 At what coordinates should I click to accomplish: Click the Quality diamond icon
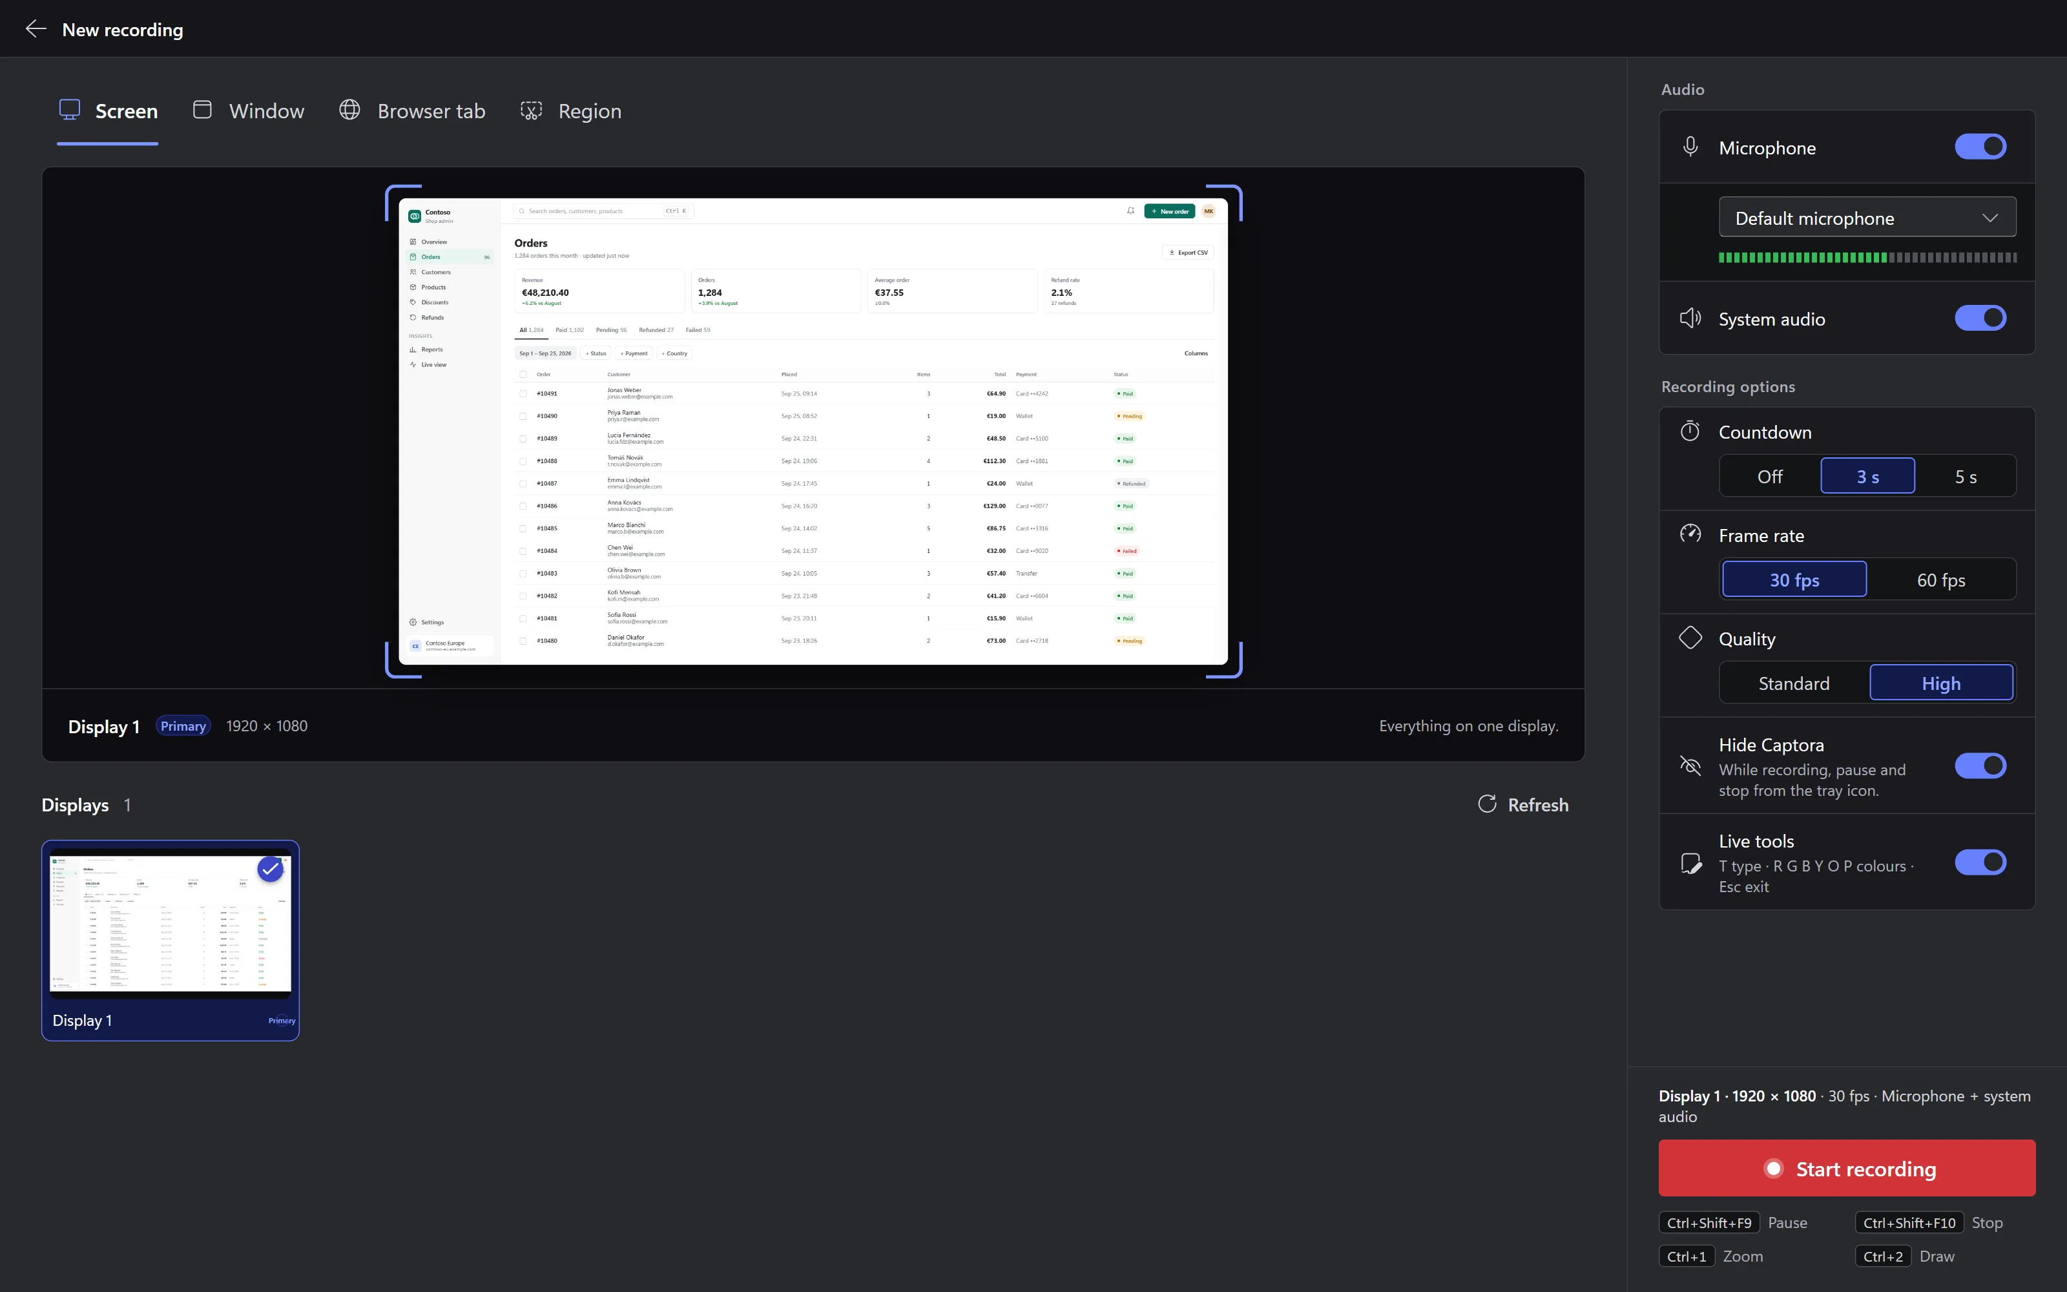[1690, 638]
